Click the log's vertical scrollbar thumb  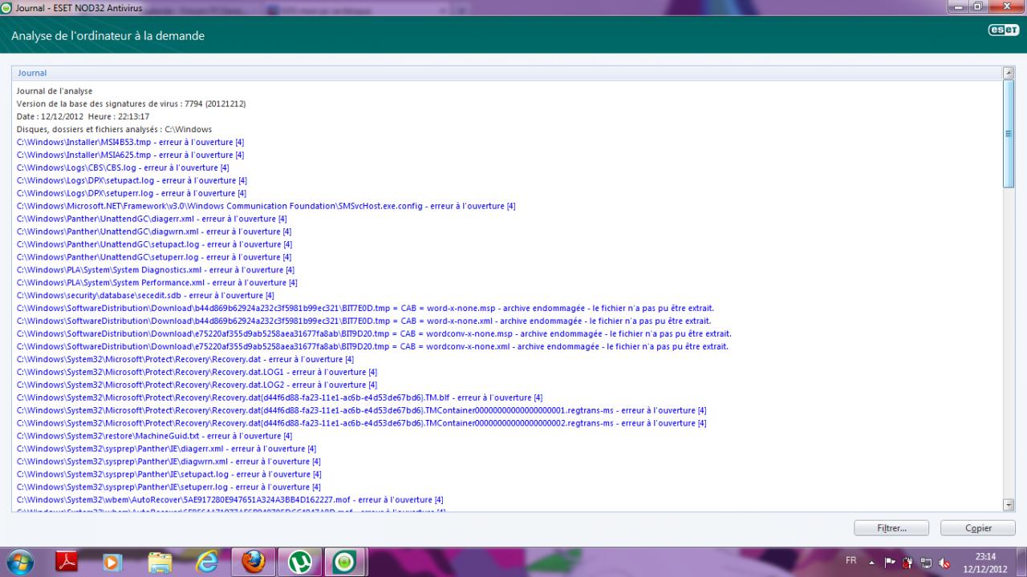coord(1009,134)
